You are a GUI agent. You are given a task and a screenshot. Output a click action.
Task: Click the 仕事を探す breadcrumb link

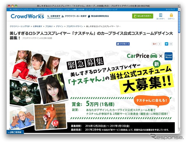click(37, 26)
